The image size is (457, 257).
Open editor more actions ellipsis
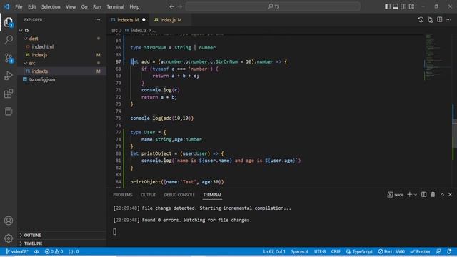(x=449, y=20)
